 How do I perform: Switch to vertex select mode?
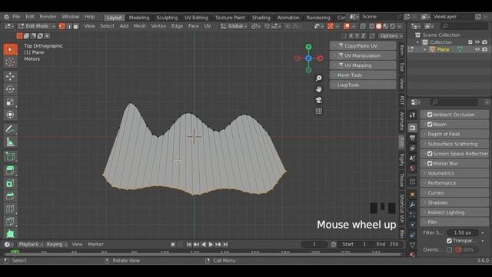tap(61, 26)
